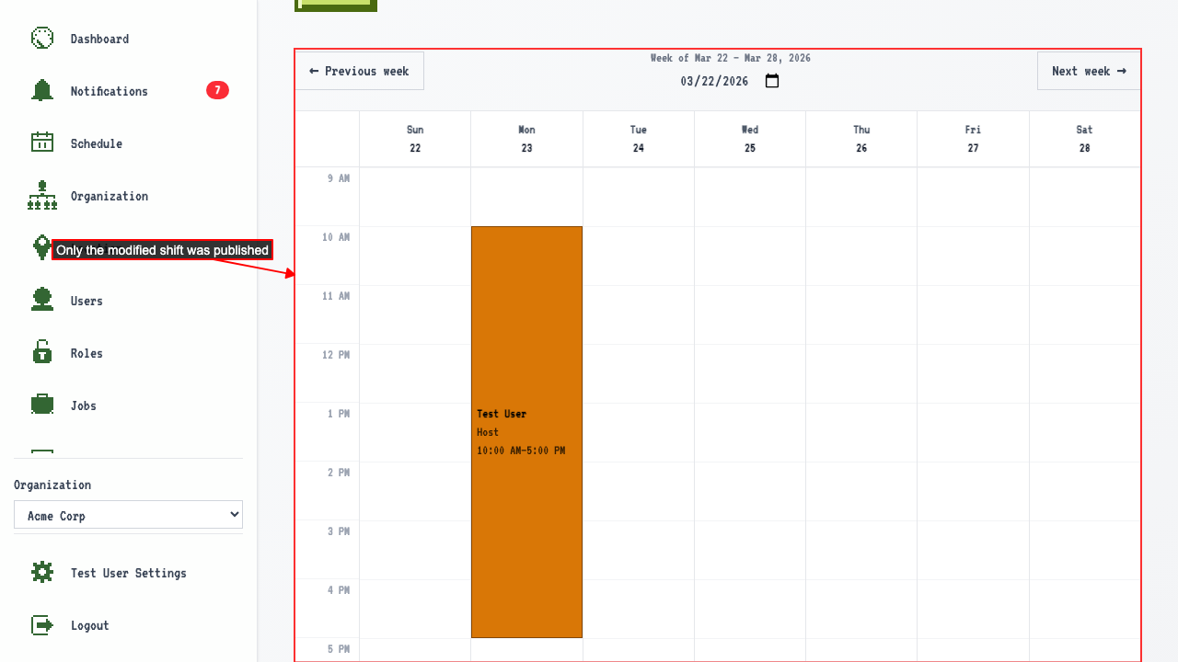Click the Users person icon
The width and height of the screenshot is (1178, 662).
pyautogui.click(x=42, y=300)
